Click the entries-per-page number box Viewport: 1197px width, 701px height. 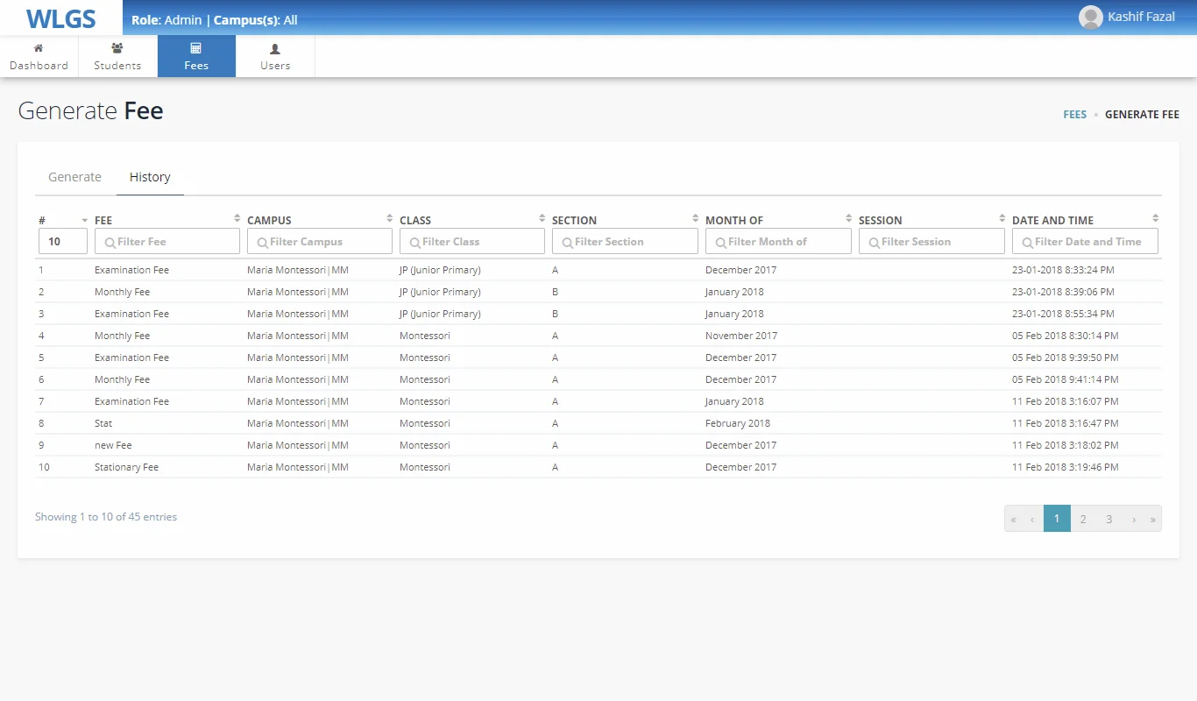tap(62, 242)
